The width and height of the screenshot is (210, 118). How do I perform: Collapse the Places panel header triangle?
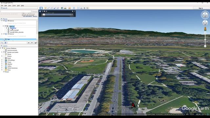click(x=1, y=19)
